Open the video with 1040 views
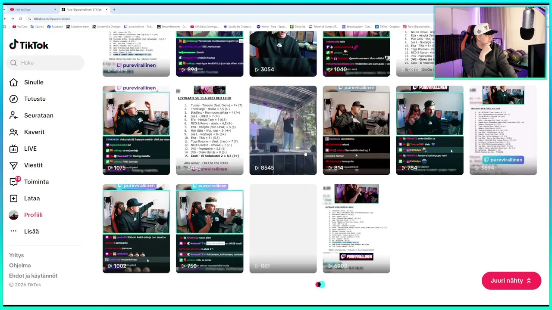552x310 pixels. (x=356, y=54)
